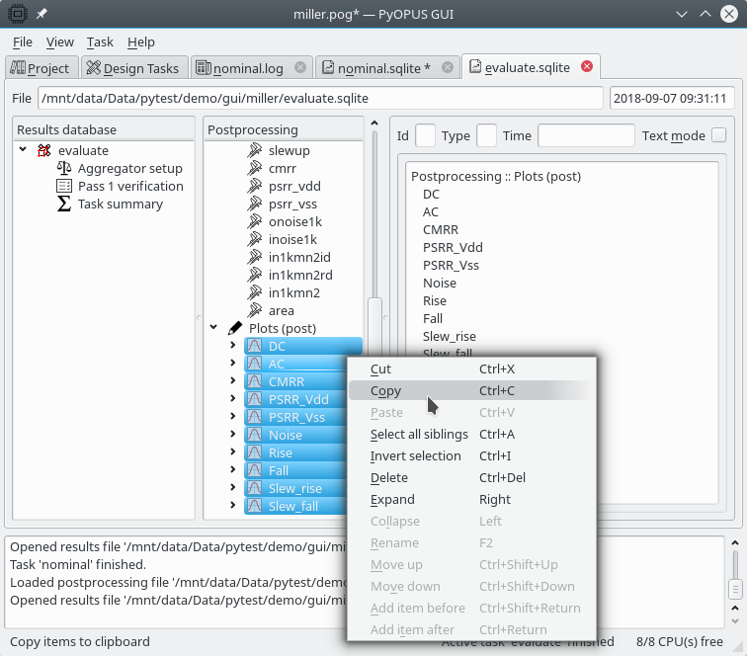
Task: Click the evaluate database root icon
Action: coord(43,151)
